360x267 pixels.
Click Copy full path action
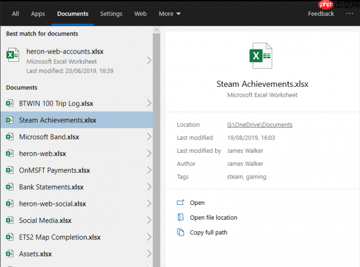pos(208,233)
